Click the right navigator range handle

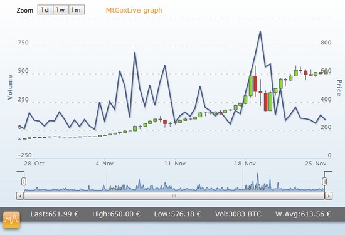[324, 182]
